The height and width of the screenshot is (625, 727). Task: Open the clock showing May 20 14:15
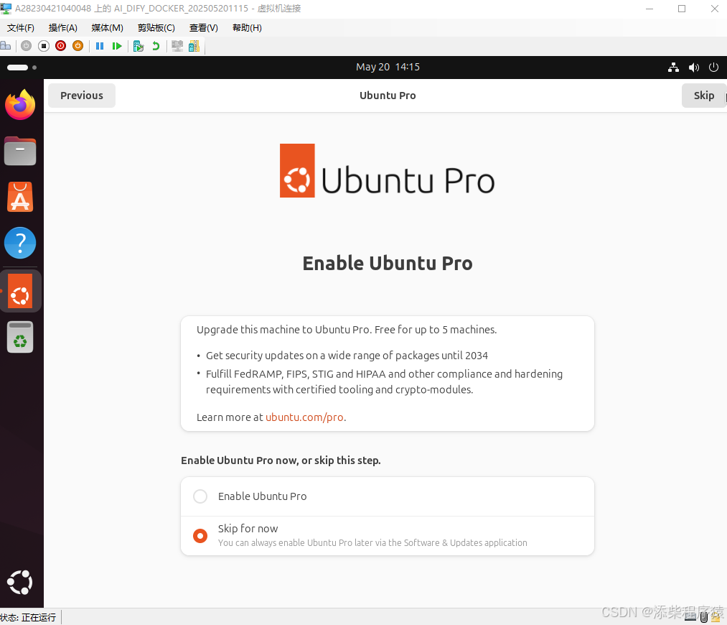click(388, 67)
